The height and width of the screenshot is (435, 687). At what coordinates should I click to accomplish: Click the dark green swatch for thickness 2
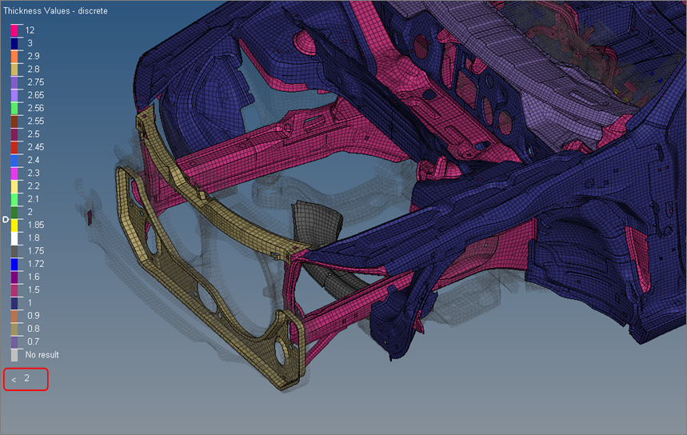14,212
